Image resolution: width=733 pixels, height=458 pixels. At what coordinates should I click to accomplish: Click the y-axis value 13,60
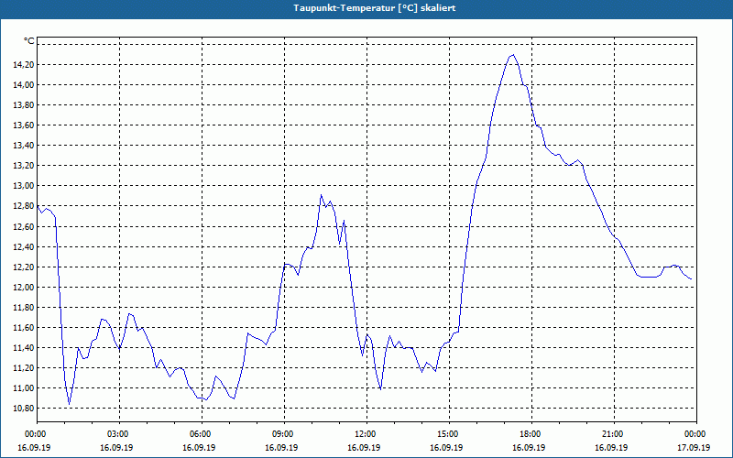pyautogui.click(x=25, y=125)
